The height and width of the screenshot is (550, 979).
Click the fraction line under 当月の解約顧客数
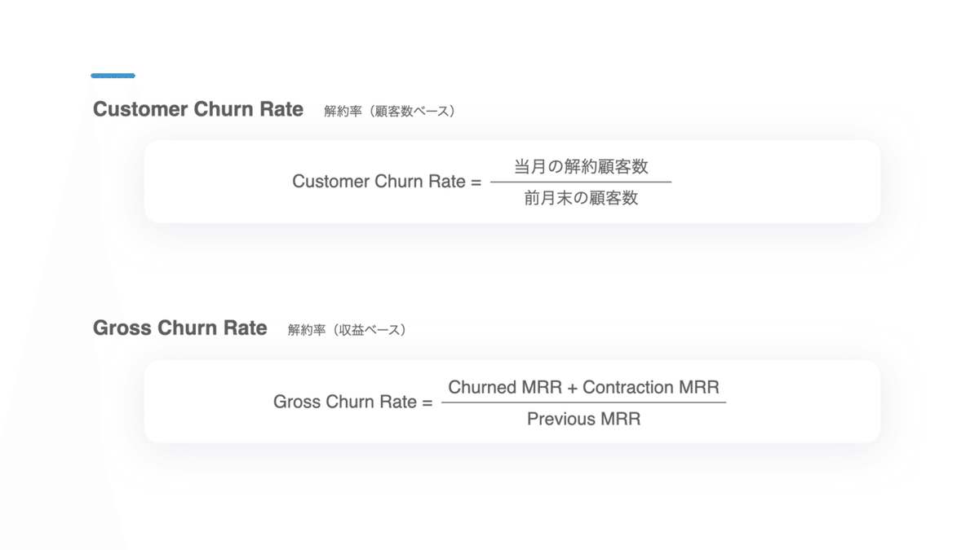click(x=581, y=182)
